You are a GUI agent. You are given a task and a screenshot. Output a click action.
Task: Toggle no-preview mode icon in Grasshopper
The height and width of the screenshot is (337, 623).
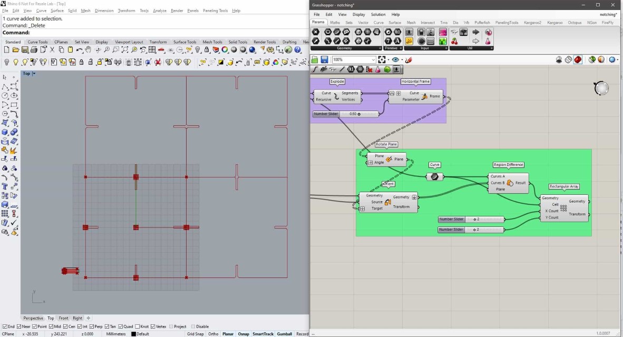tap(559, 60)
